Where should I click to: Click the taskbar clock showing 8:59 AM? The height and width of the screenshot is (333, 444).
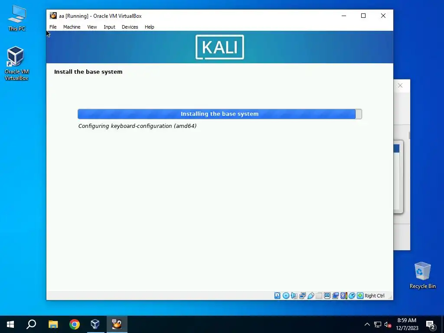pyautogui.click(x=407, y=324)
